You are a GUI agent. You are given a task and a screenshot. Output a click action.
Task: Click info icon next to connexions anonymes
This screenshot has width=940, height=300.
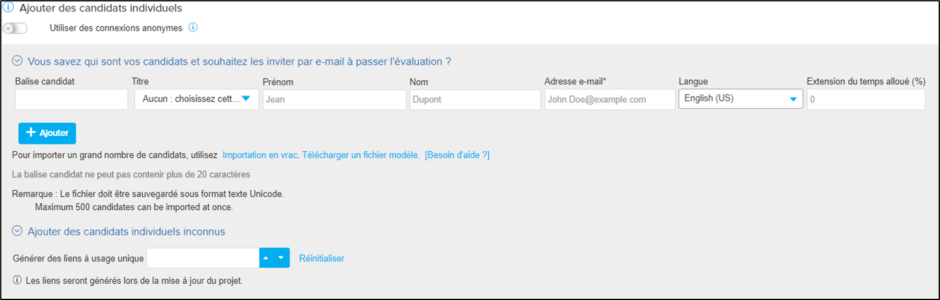(193, 27)
